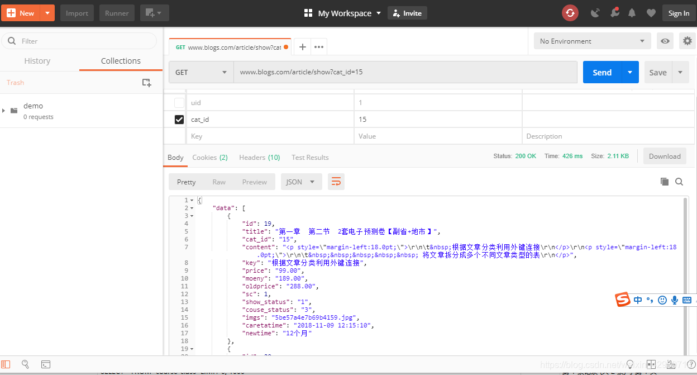Open the Headers (10) tab

(259, 158)
